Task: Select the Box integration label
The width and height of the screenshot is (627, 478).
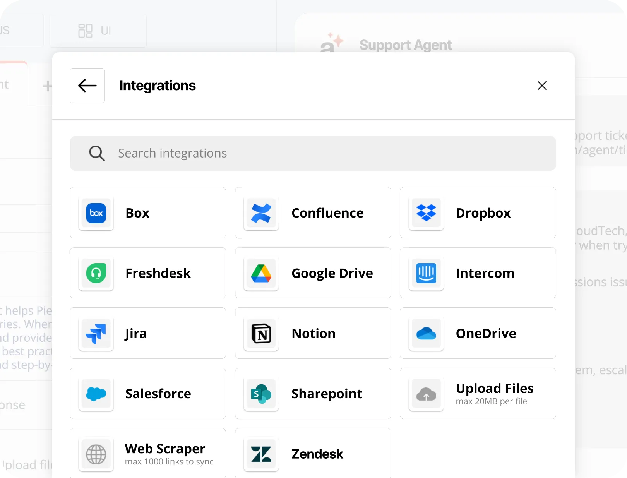Action: (x=137, y=213)
